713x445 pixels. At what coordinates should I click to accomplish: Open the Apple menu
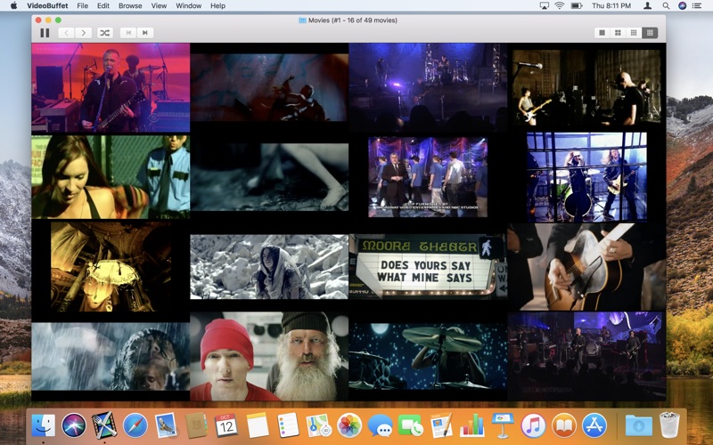(x=13, y=5)
